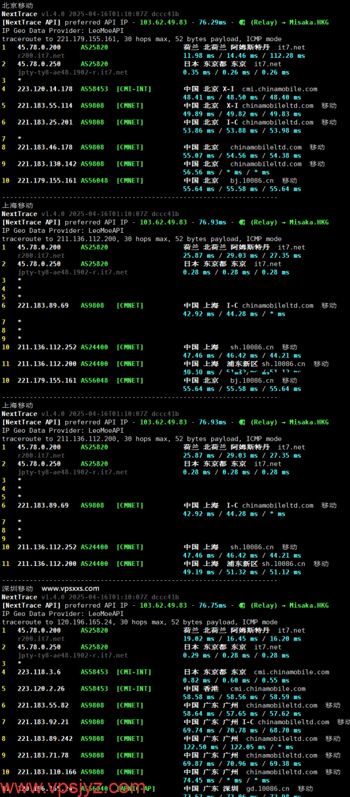Click the 深圳移动 section heading
Image resolution: width=350 pixels, height=797 pixels.
coord(17,588)
